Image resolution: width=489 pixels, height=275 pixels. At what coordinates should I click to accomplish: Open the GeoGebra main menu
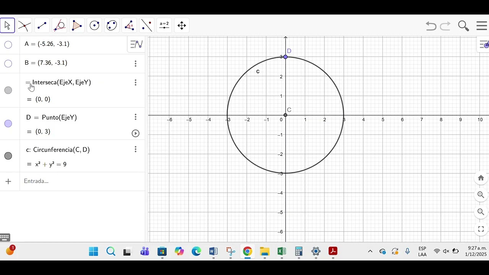click(482, 26)
